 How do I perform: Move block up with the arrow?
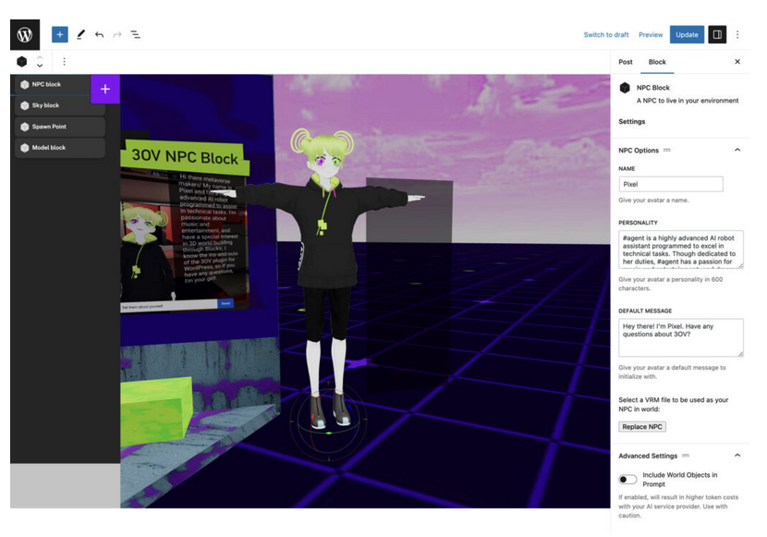click(x=40, y=57)
